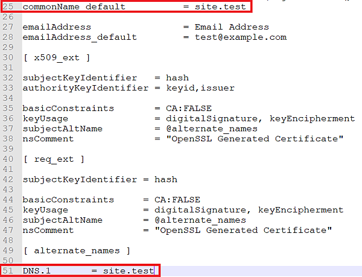The height and width of the screenshot is (277, 362).
Task: Click 'hash' value on line 32
Action: click(x=177, y=78)
